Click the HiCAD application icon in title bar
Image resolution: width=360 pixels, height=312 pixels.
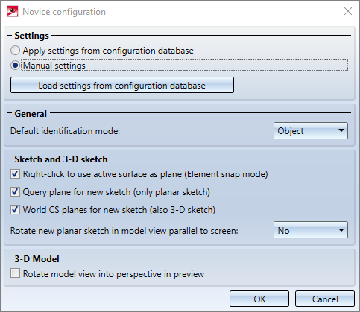[x=13, y=11]
